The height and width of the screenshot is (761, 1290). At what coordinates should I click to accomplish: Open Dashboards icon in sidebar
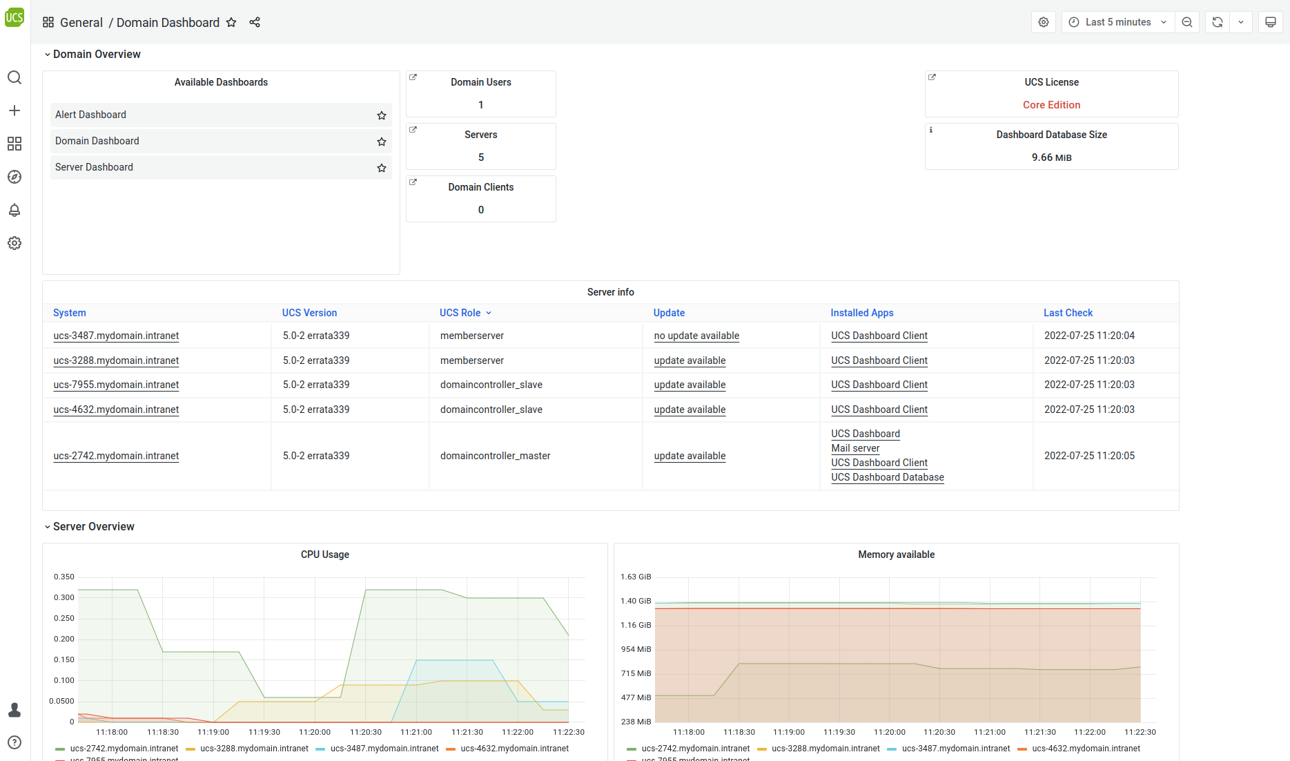pos(14,144)
